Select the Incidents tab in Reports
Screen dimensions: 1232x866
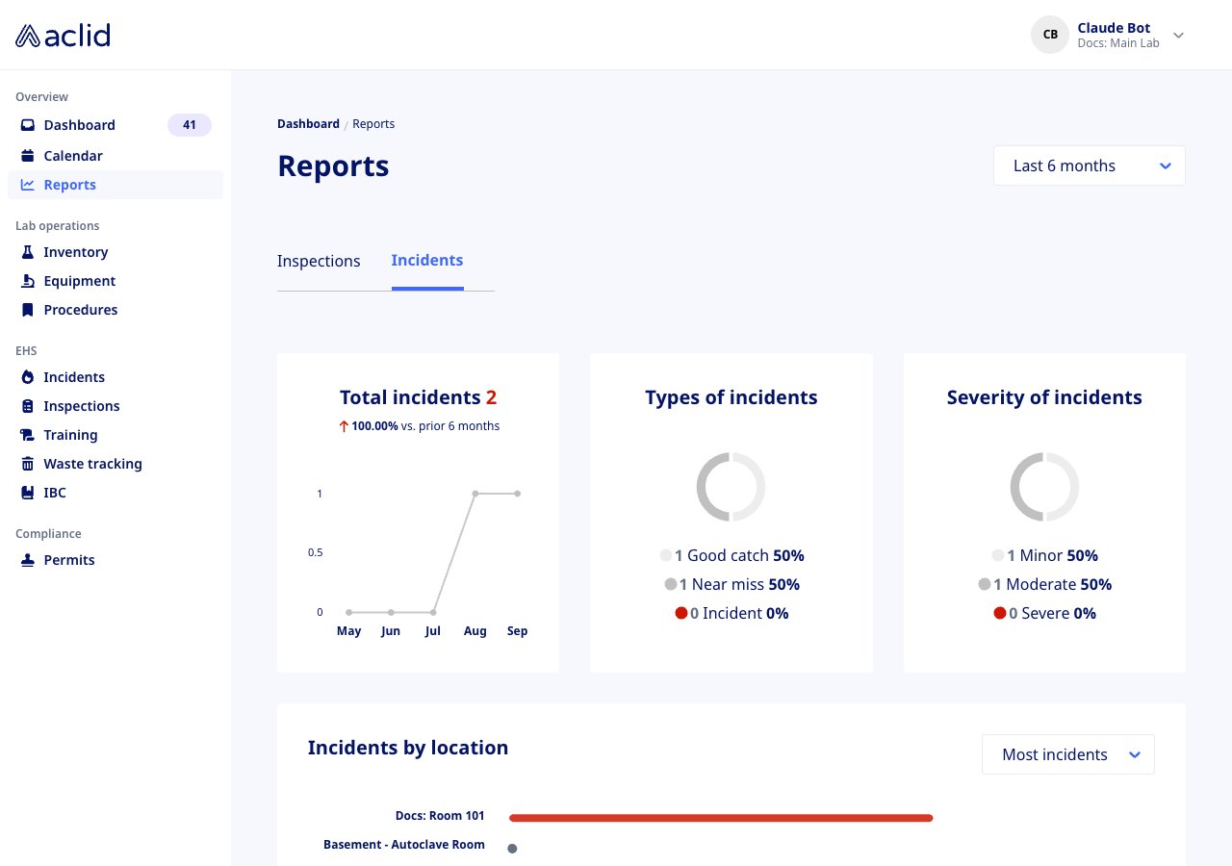click(427, 260)
